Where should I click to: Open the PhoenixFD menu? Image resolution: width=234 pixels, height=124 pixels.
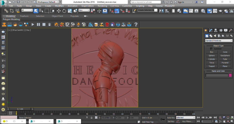tap(170, 6)
